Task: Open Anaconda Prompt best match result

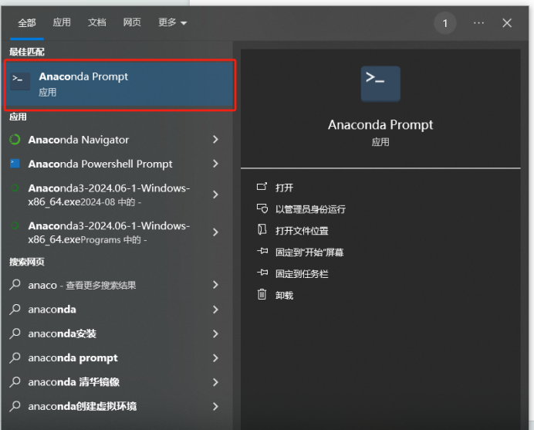Action: (x=120, y=85)
